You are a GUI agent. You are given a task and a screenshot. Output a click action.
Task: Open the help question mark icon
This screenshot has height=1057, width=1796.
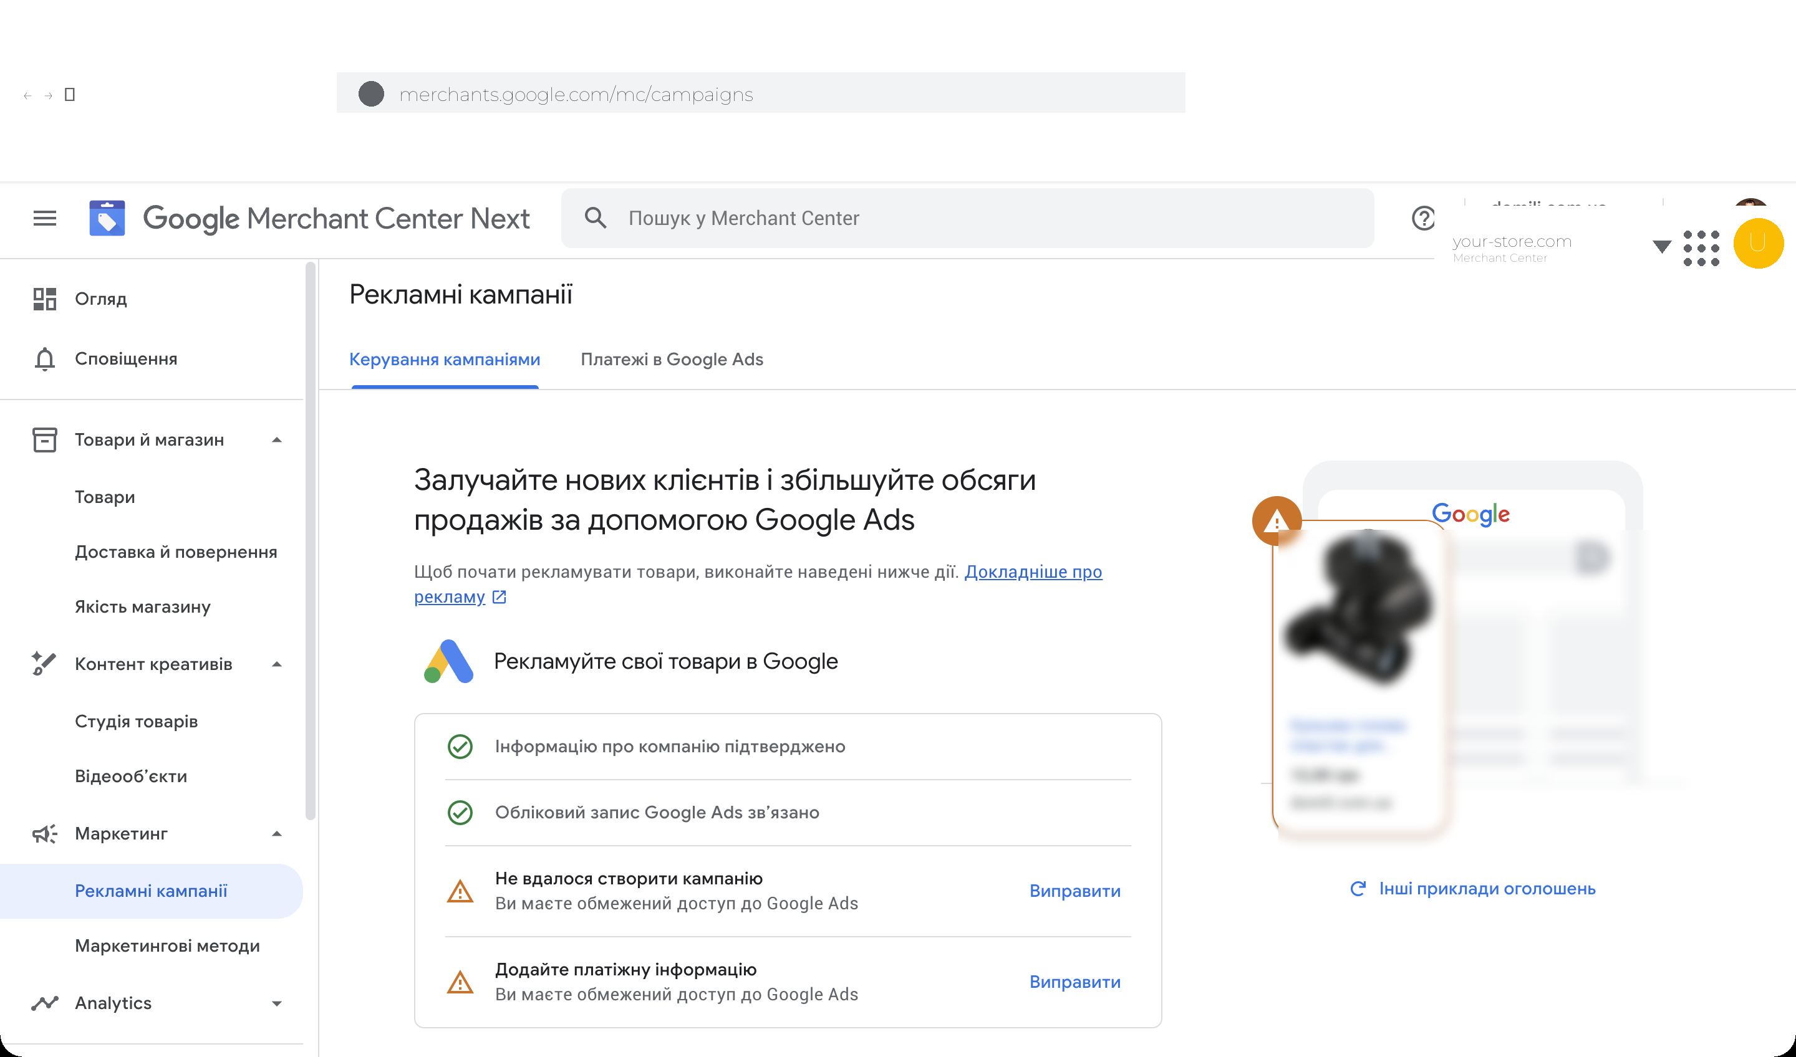1423,218
